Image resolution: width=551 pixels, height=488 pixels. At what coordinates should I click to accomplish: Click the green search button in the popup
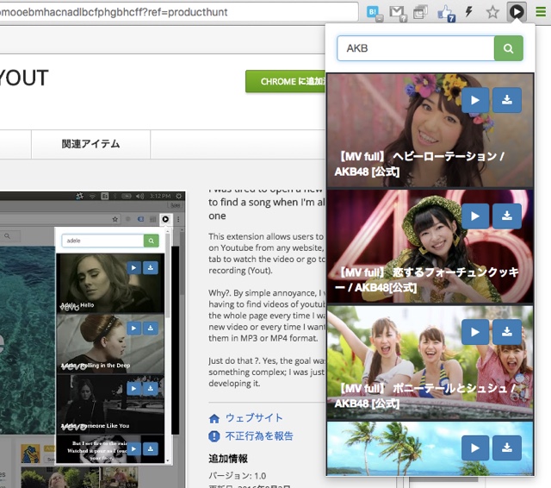click(x=508, y=48)
